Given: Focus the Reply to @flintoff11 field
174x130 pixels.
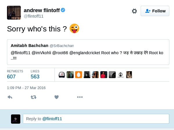Looking at the screenshot, I should [x=96, y=119].
